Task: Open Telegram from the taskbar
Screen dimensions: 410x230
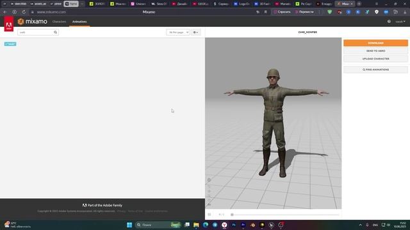Action: [x=215, y=225]
